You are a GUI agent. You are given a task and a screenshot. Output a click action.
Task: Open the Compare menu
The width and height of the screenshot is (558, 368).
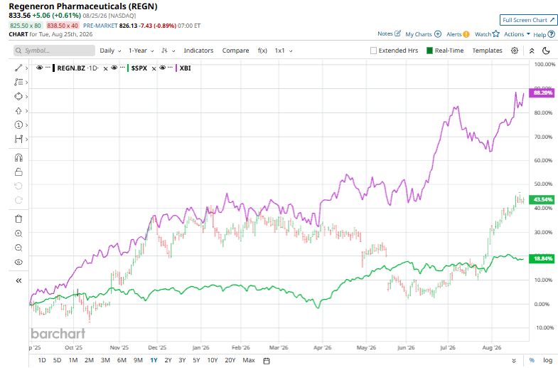click(x=235, y=51)
